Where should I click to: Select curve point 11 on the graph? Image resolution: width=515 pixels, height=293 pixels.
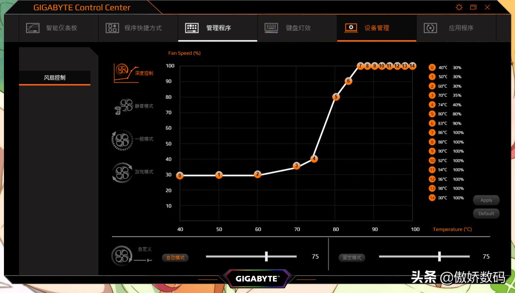pos(389,66)
